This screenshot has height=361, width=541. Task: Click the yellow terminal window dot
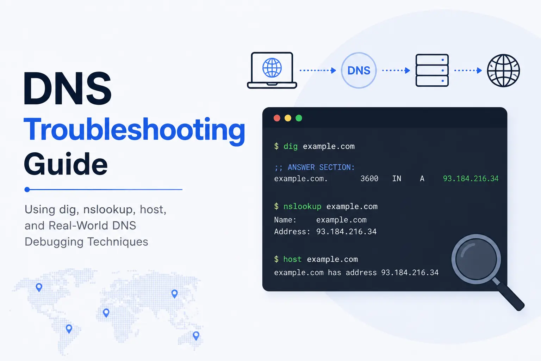(288, 118)
